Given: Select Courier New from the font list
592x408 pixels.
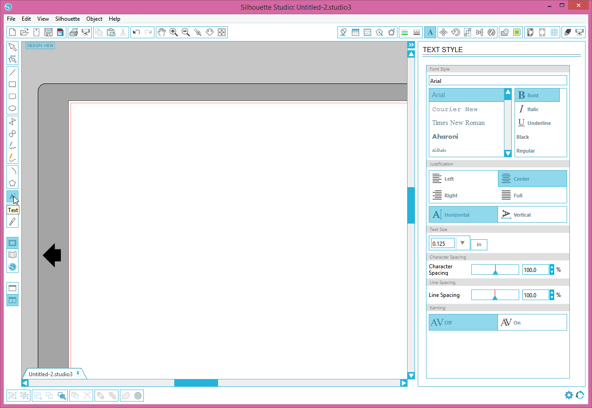Looking at the screenshot, I should pyautogui.click(x=455, y=109).
